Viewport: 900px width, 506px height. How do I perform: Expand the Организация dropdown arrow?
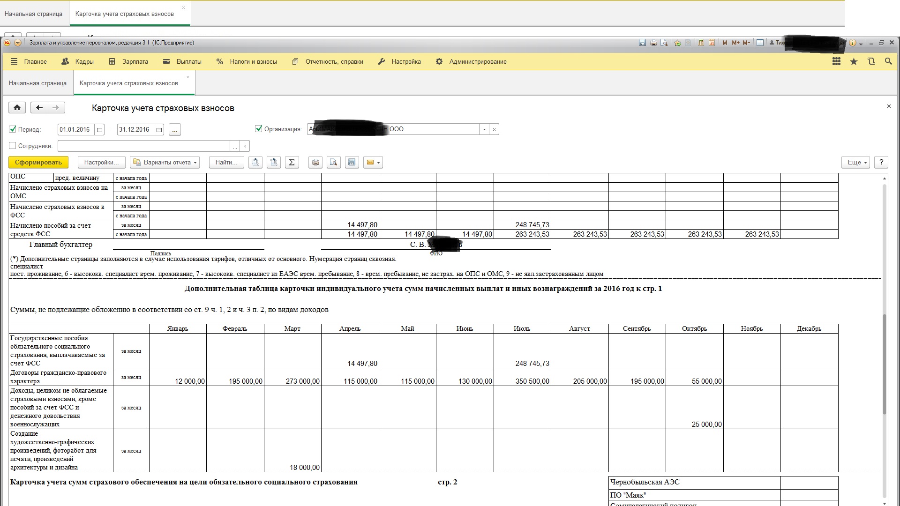point(484,129)
